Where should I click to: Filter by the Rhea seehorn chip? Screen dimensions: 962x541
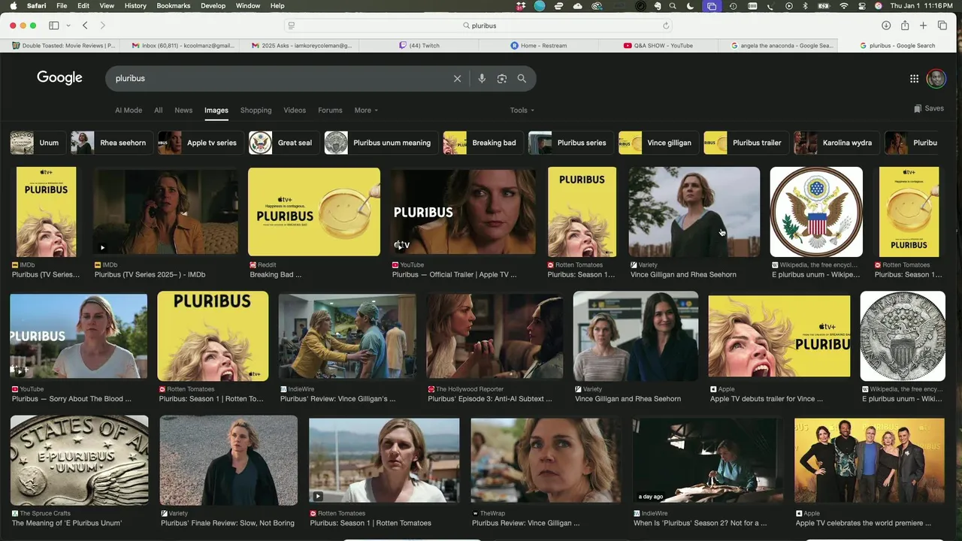[112, 143]
